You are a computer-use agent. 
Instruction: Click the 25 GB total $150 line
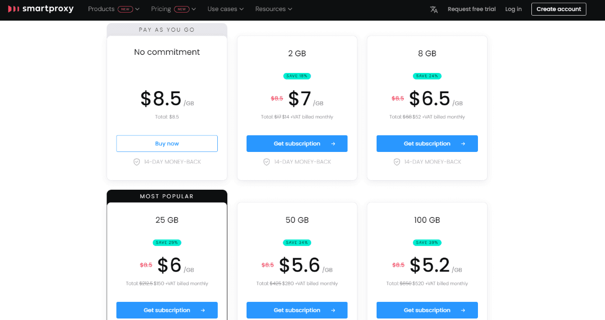167,283
